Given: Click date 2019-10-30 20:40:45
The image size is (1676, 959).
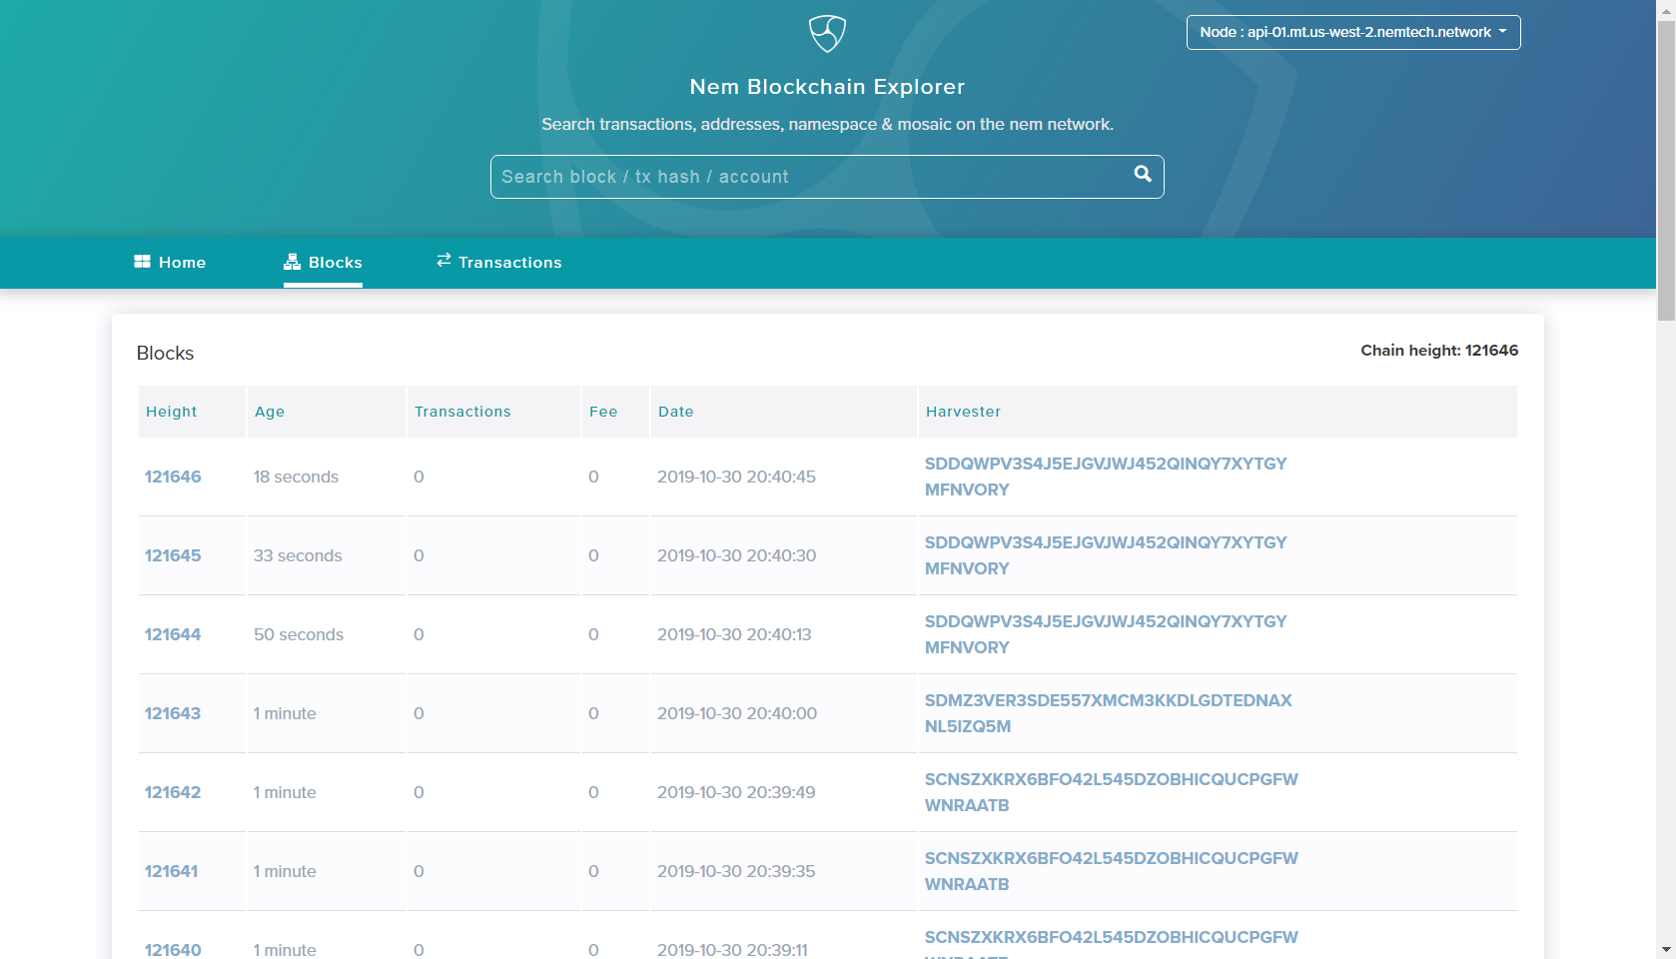Looking at the screenshot, I should tap(736, 477).
